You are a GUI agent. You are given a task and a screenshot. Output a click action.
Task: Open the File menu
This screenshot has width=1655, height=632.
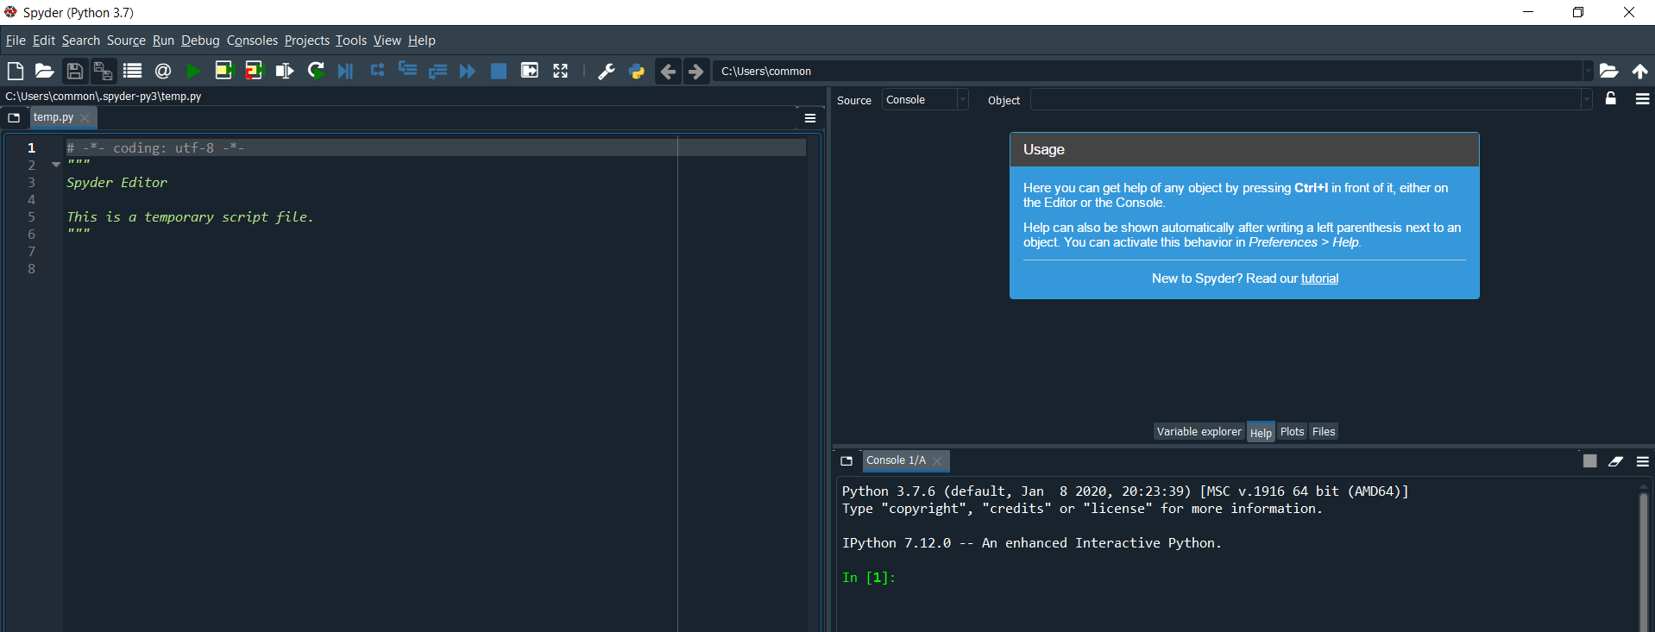(16, 41)
